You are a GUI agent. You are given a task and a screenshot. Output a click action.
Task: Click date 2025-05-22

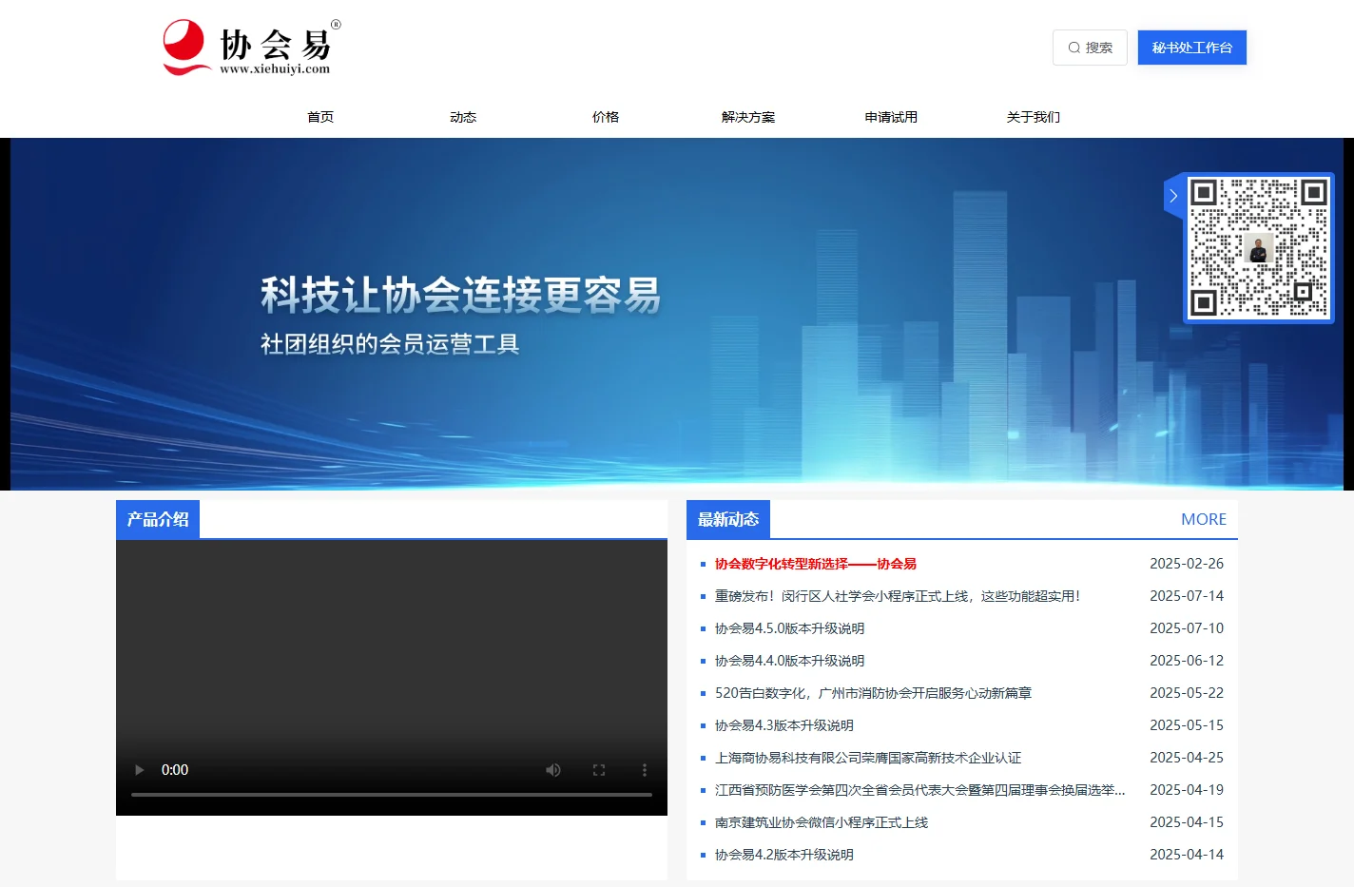coord(1187,693)
